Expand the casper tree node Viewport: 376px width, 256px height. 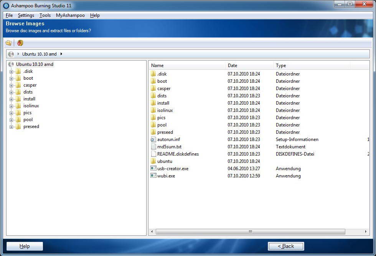click(x=12, y=85)
